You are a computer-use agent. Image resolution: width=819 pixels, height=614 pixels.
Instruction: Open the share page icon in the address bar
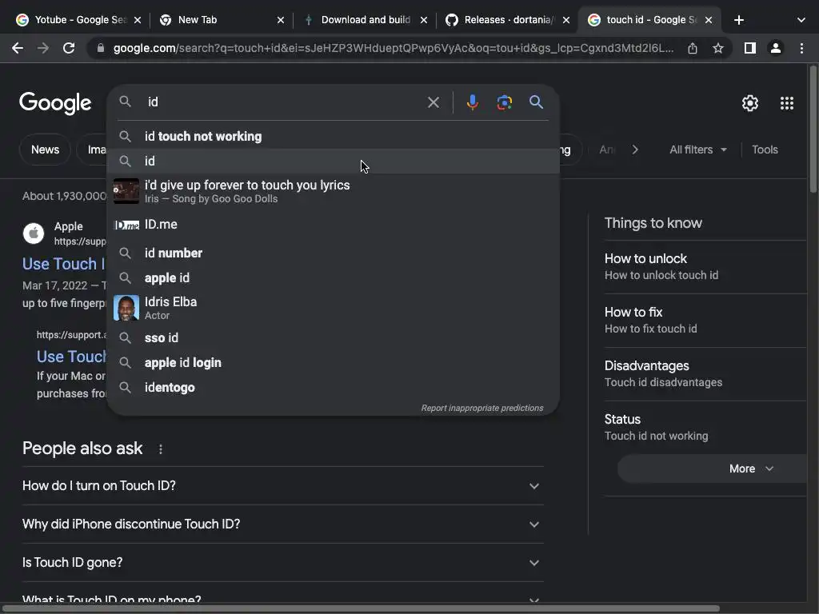point(692,48)
